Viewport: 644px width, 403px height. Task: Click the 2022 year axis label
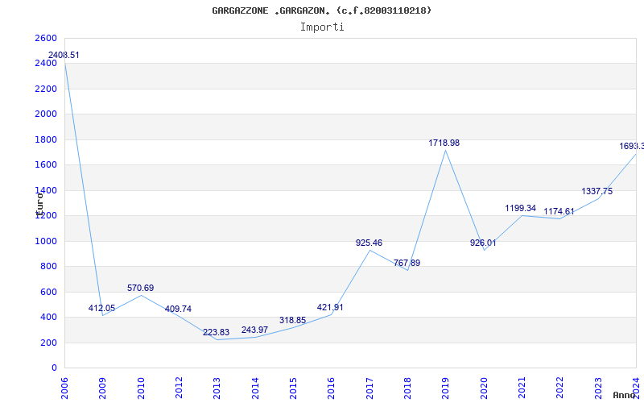pyautogui.click(x=560, y=387)
